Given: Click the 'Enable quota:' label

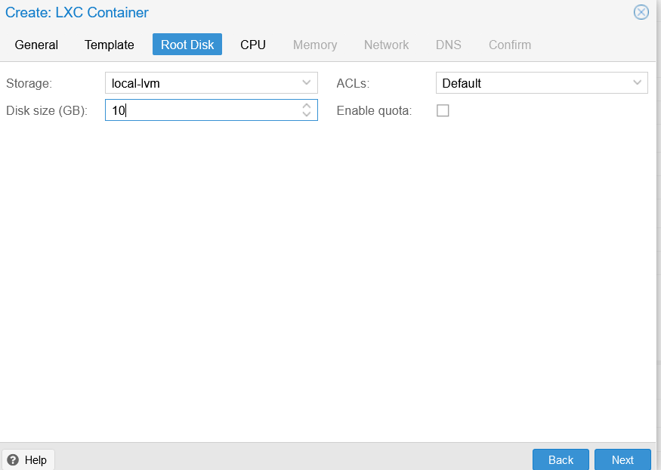Looking at the screenshot, I should point(374,110).
